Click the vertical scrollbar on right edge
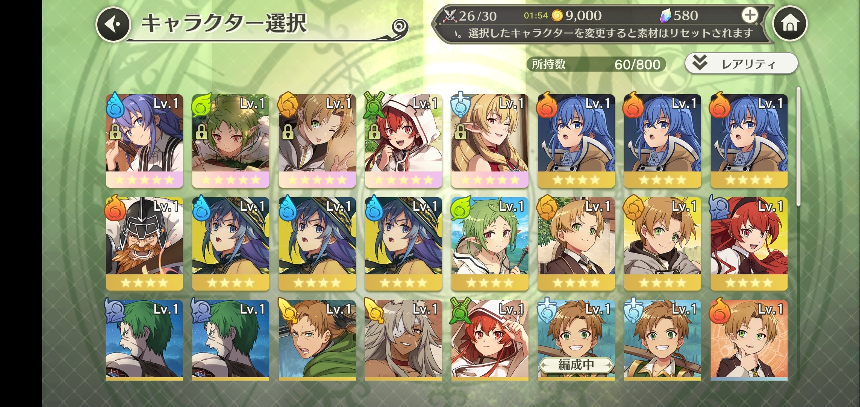Viewport: 860px width, 407px height. (x=798, y=147)
